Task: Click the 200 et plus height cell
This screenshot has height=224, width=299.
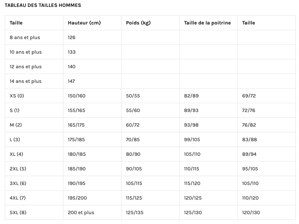Action: coord(81,212)
